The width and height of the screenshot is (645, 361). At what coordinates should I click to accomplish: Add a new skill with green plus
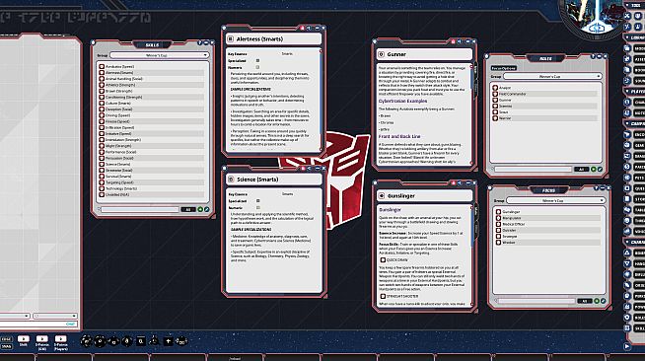click(x=200, y=210)
